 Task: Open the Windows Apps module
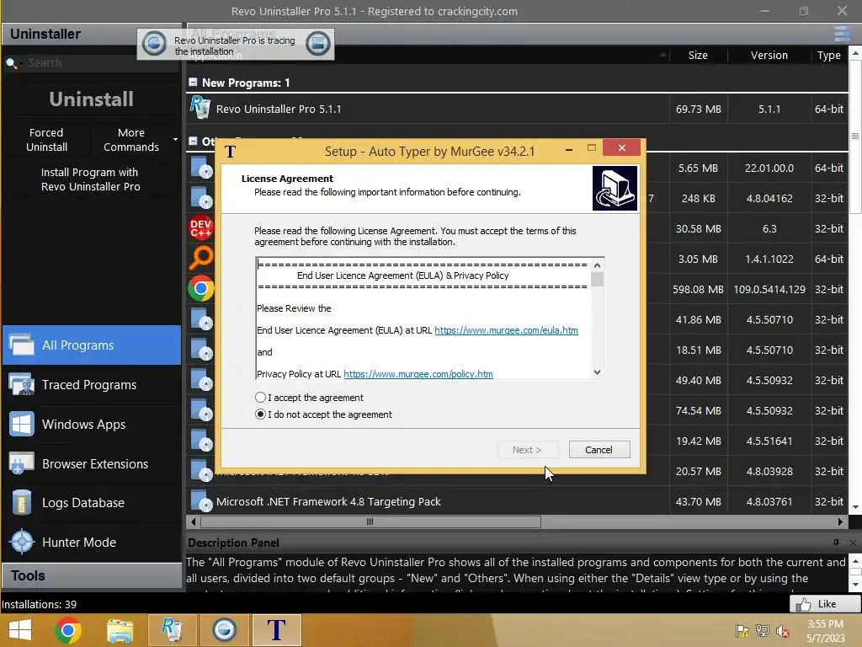tap(92, 425)
